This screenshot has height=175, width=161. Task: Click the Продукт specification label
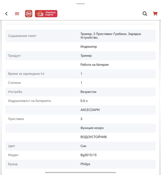point(15,56)
